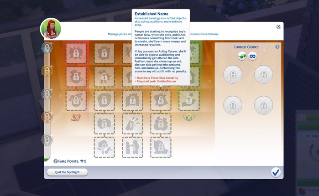This screenshot has width=319, height=196.
Task: Select the locked sack perk in bottom row
Action: point(161,147)
